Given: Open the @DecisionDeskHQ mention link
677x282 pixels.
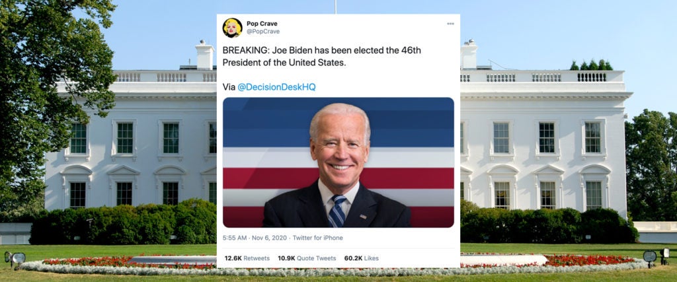Looking at the screenshot, I should tap(276, 87).
